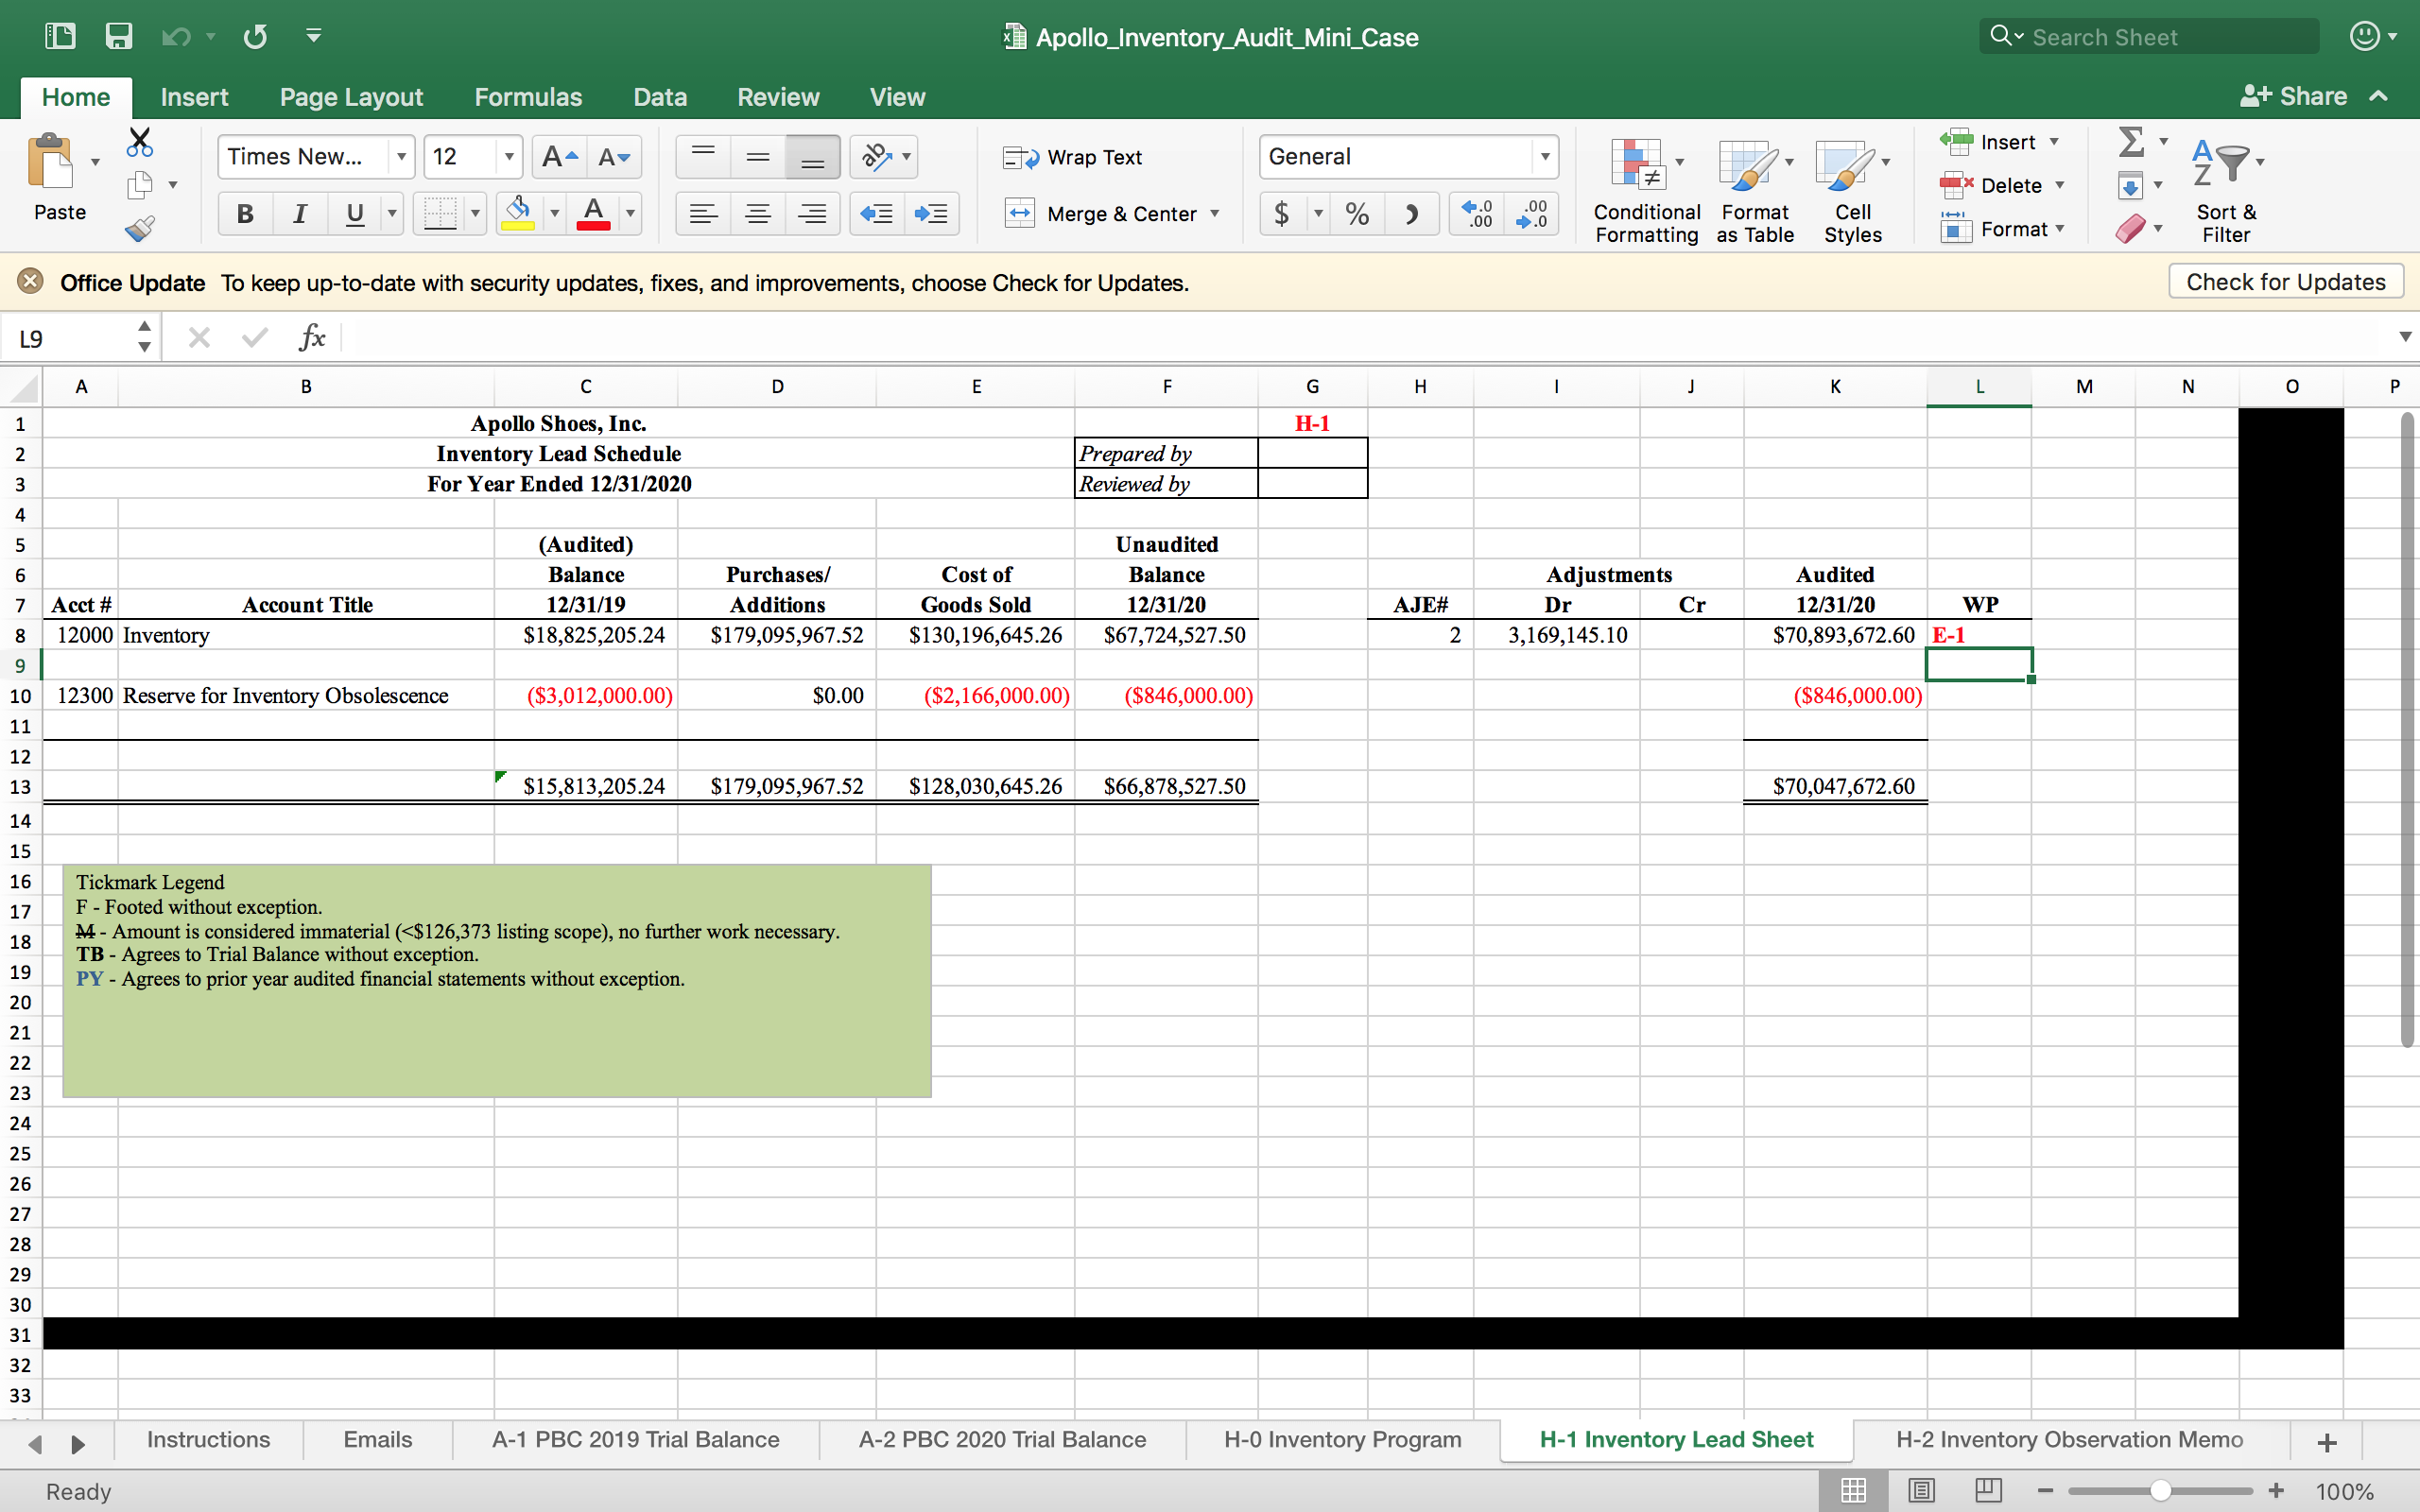Open the Formulas ribbon tab
2420x1512 pixels.
pyautogui.click(x=527, y=97)
